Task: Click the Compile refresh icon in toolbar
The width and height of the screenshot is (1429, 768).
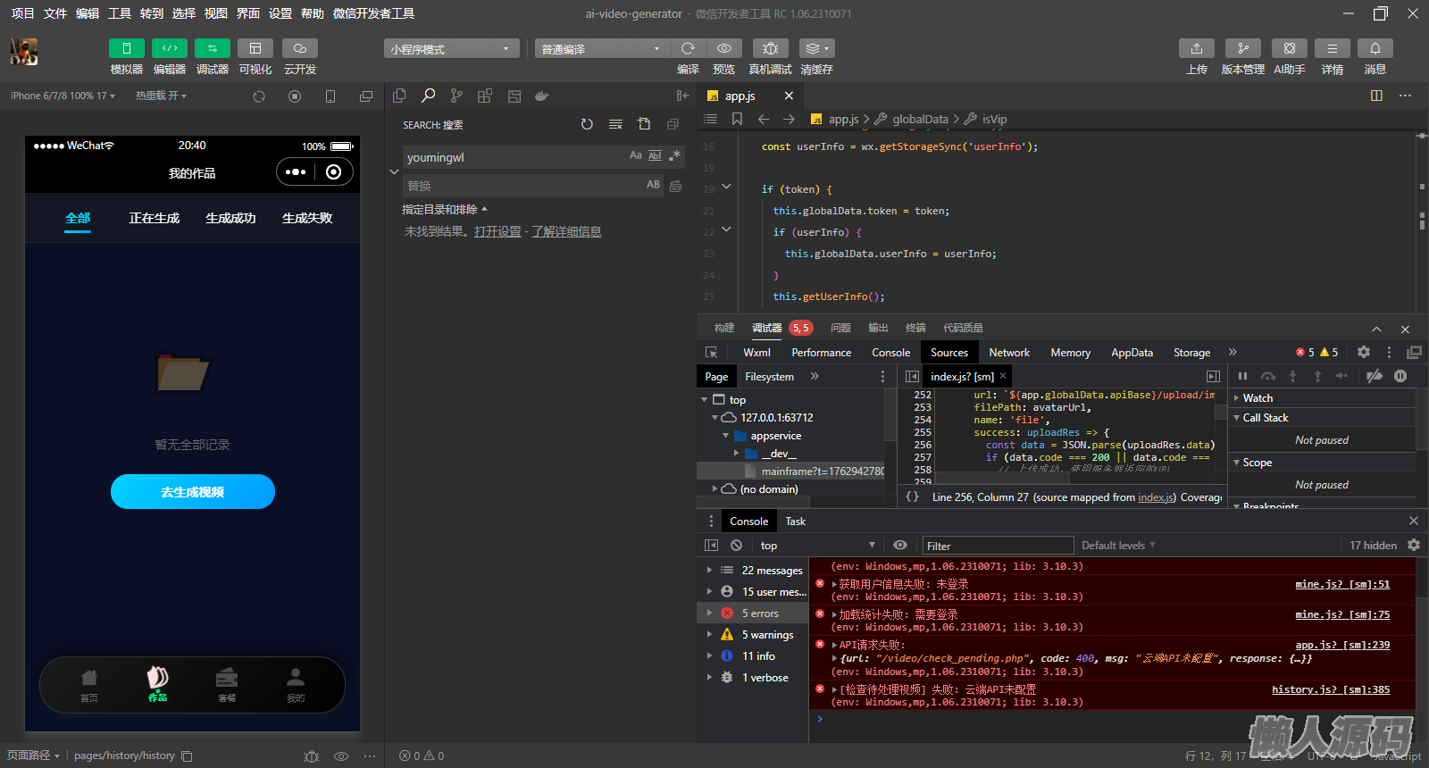Action: tap(688, 48)
